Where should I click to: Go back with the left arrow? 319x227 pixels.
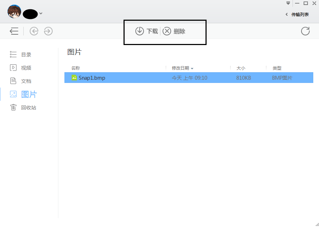pyautogui.click(x=34, y=31)
